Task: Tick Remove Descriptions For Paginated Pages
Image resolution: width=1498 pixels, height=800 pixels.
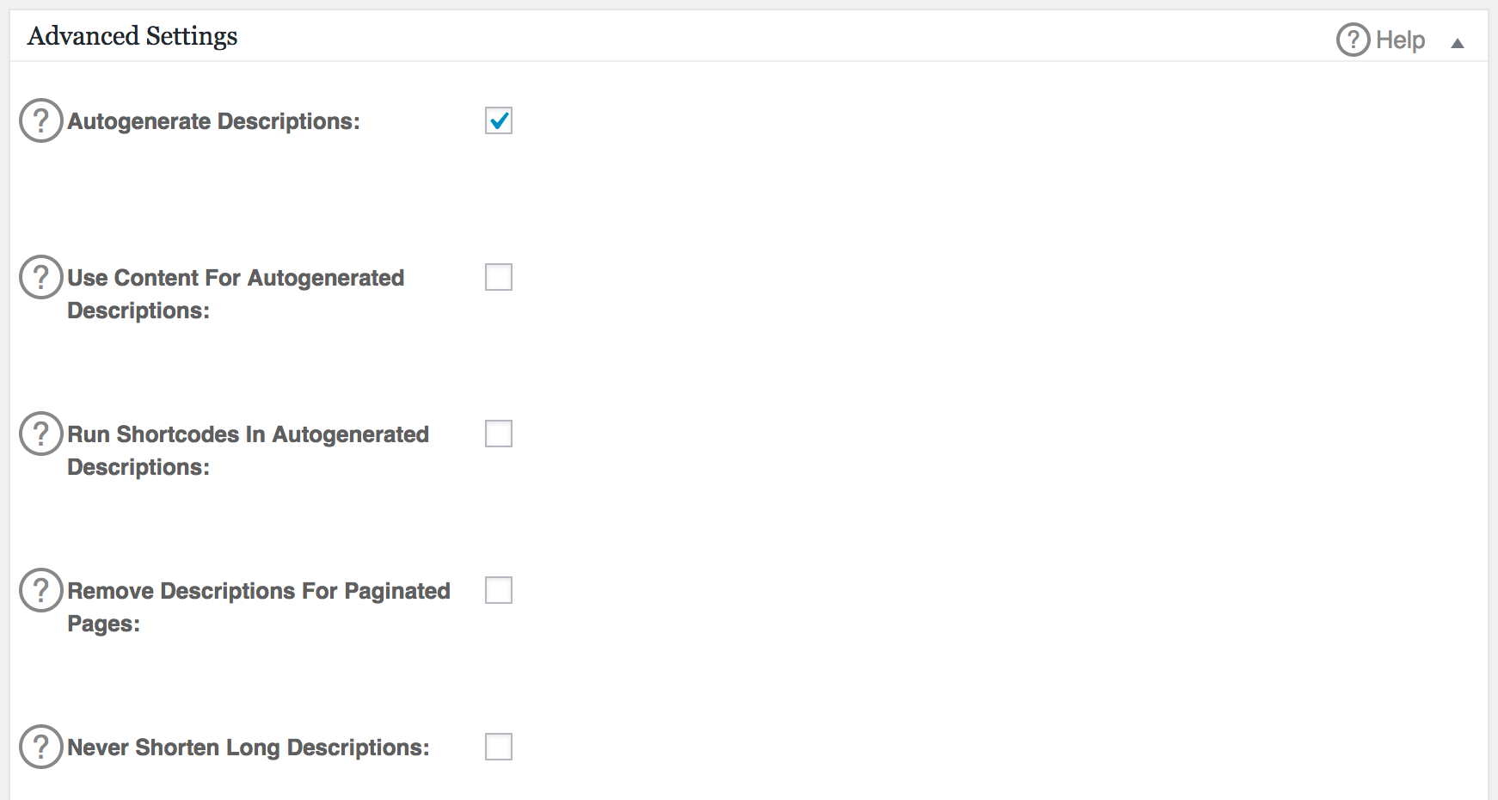Action: 499,591
